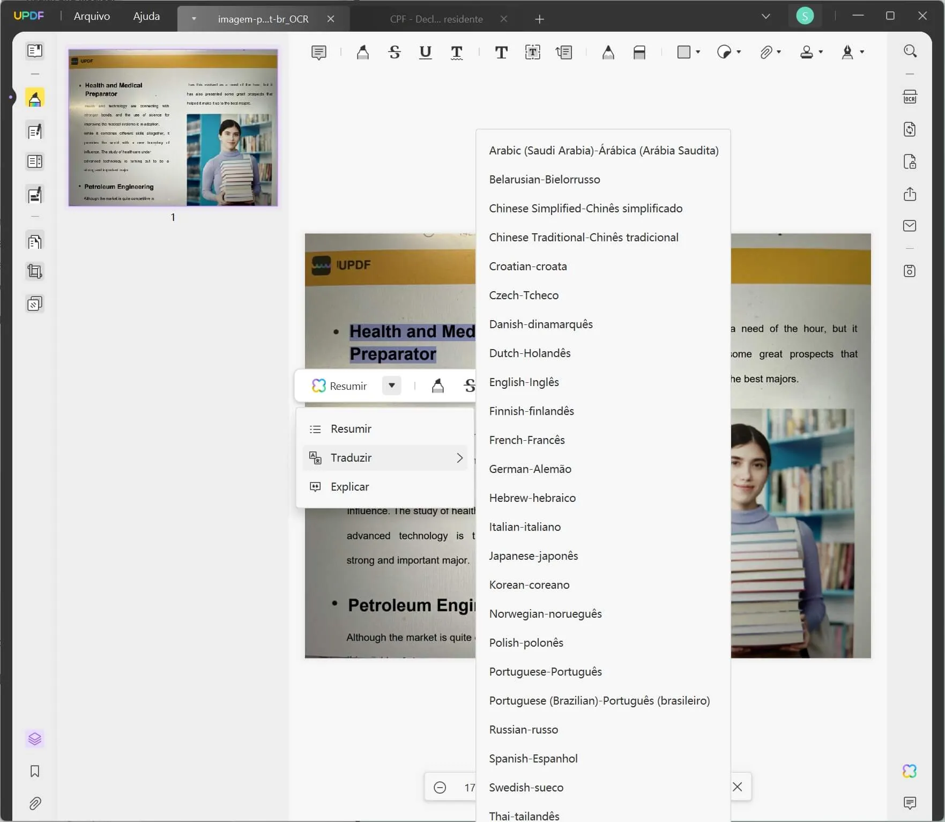Open the Share file icon in right sidebar
This screenshot has width=945, height=822.
click(x=910, y=194)
